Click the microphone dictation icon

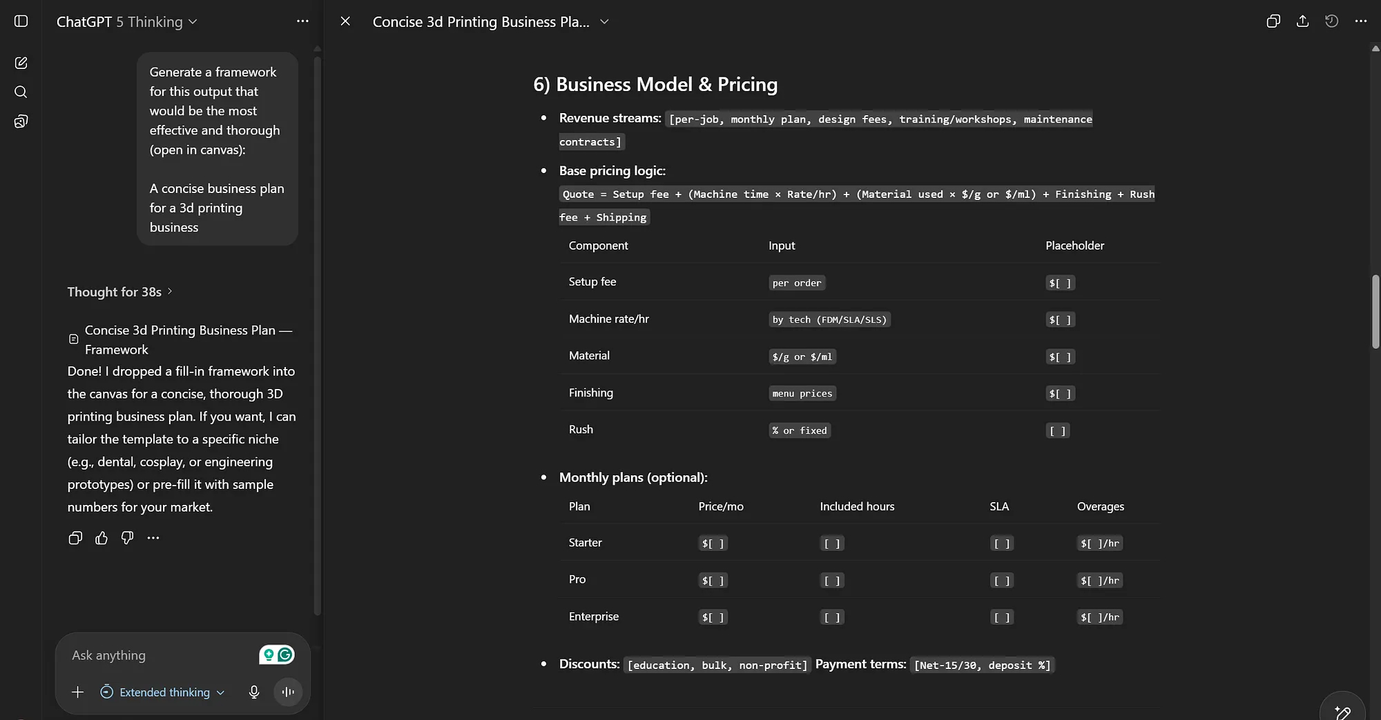pos(254,692)
